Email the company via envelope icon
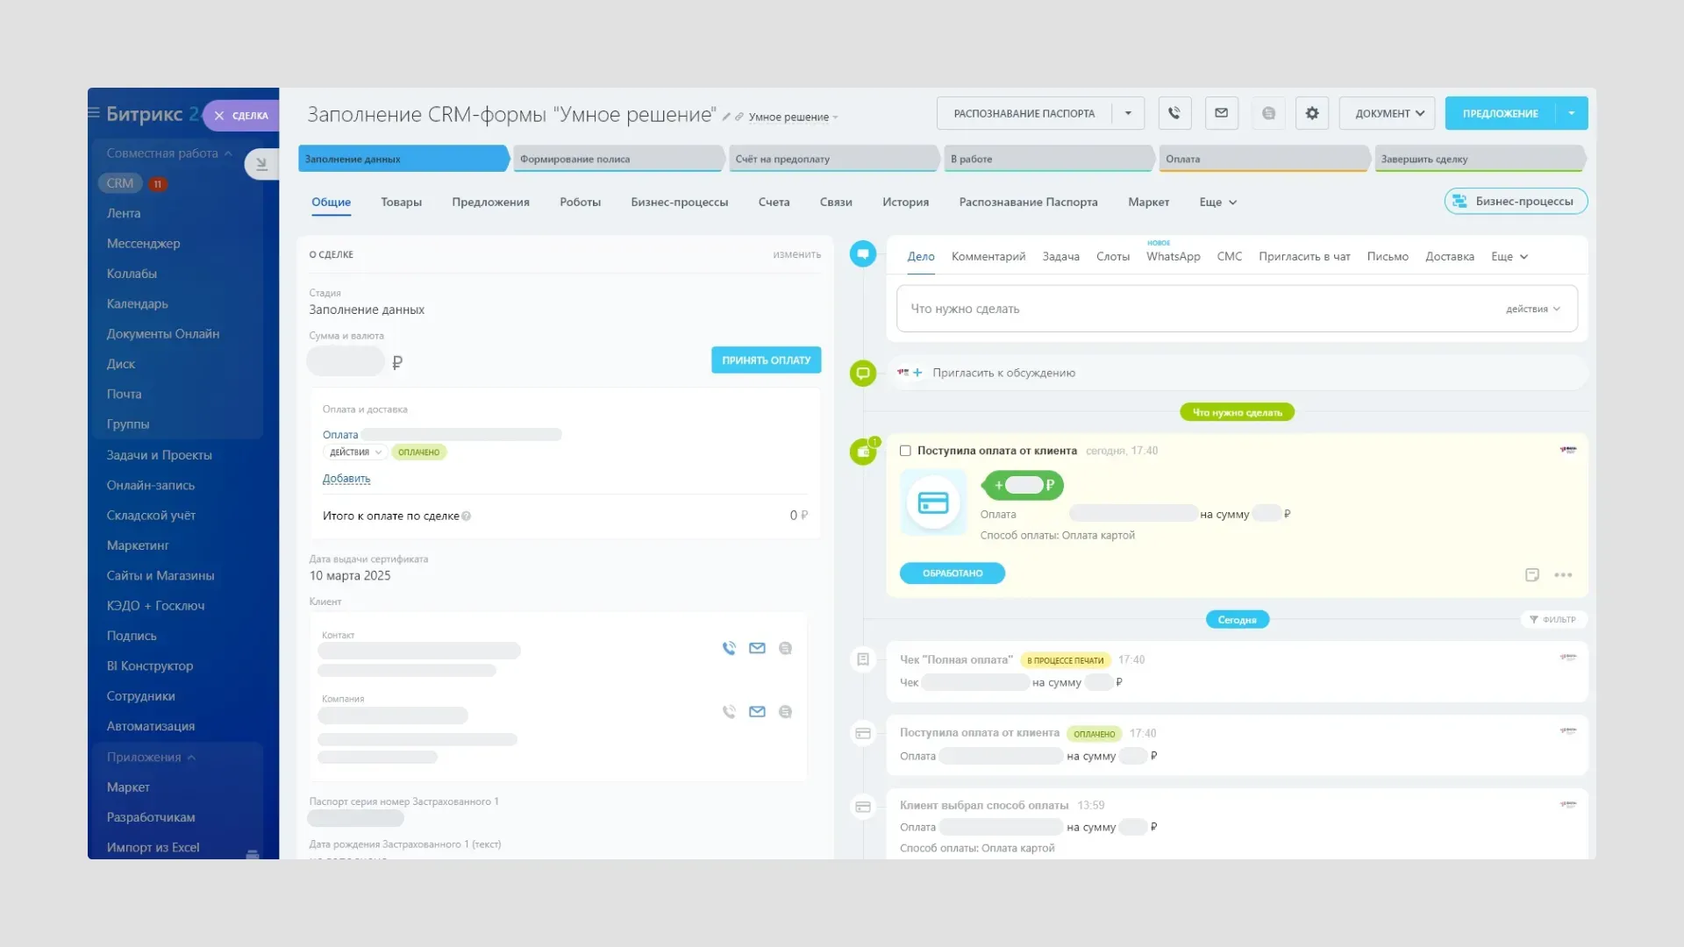 [757, 712]
